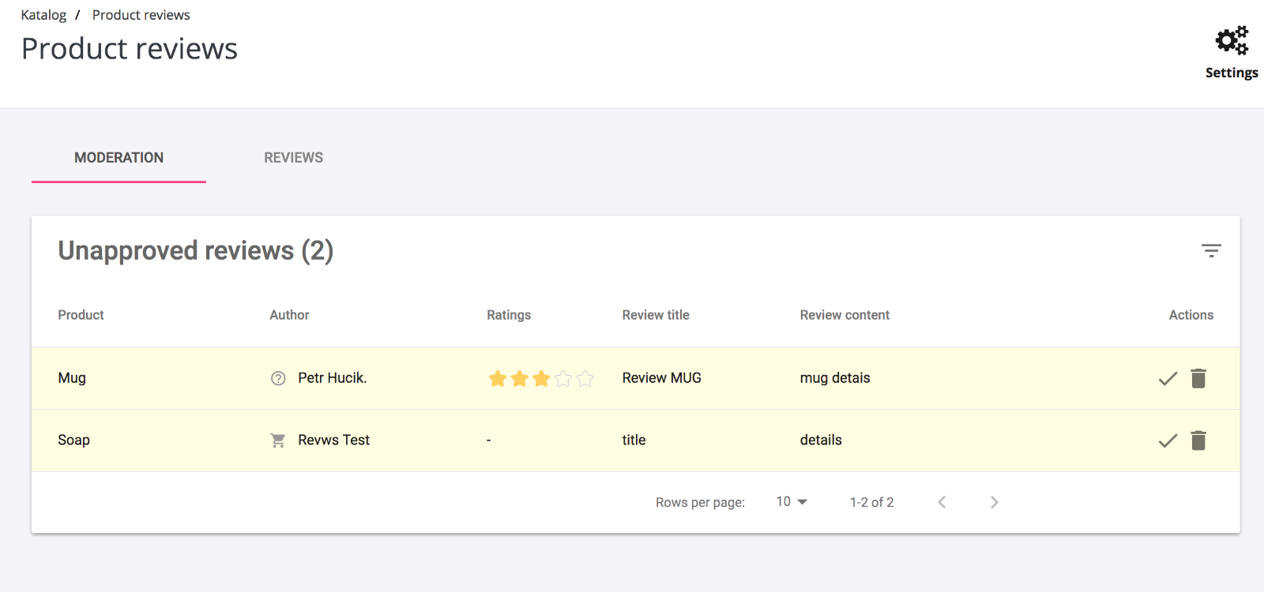The image size is (1264, 592).
Task: Expand the rows per page dropdown
Action: pos(792,502)
